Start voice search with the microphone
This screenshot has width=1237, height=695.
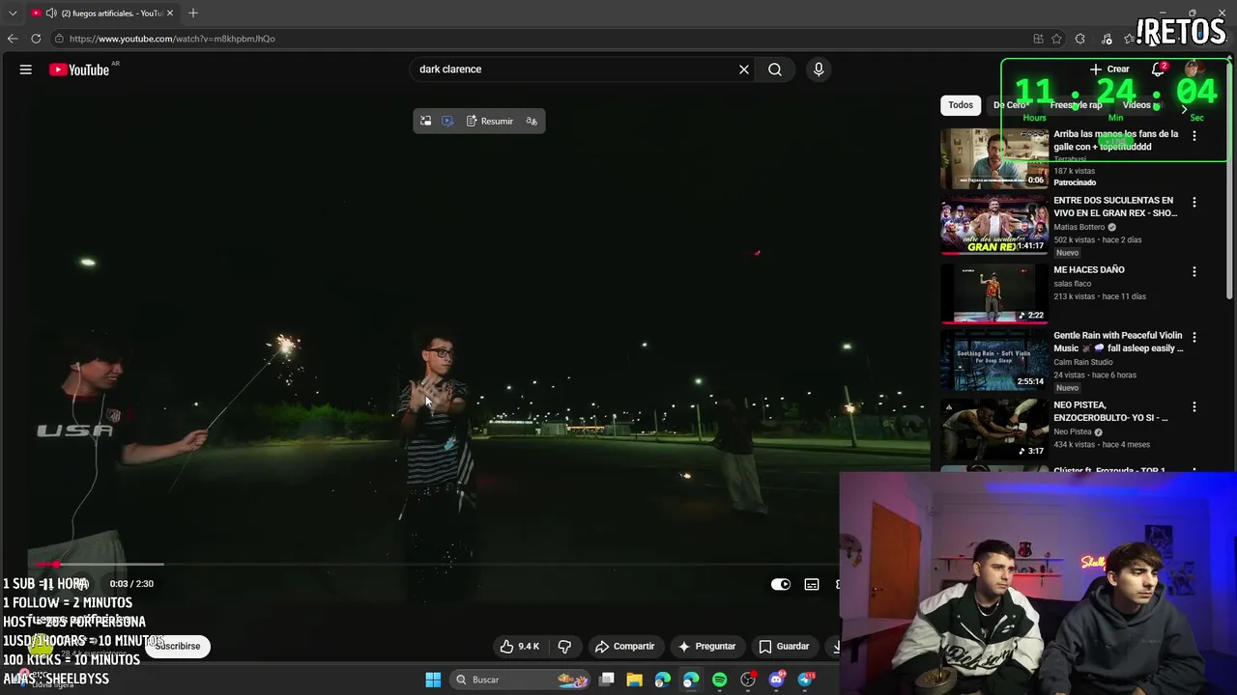[x=819, y=69]
